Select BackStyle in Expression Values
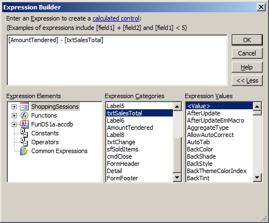This screenshot has height=223, width=269. tap(220, 164)
